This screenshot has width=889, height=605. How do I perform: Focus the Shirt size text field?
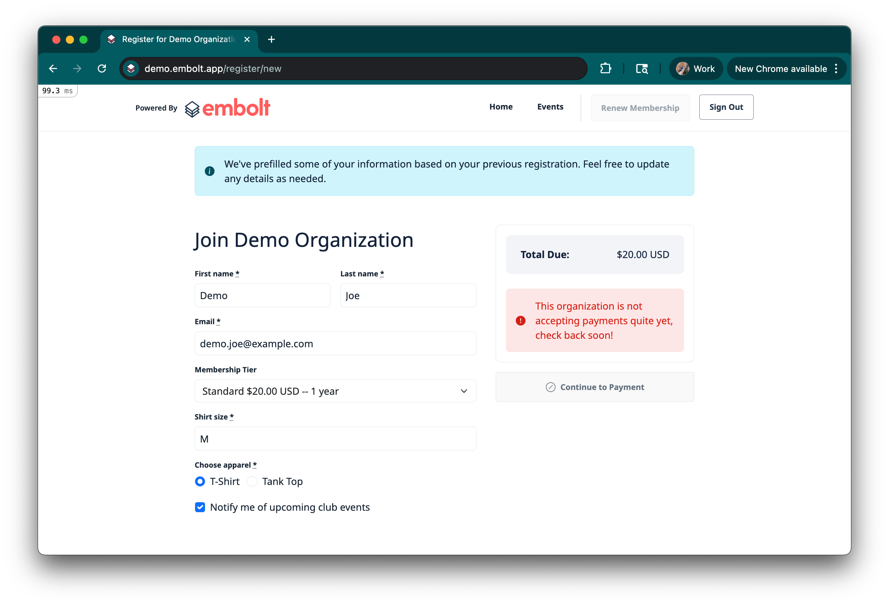point(335,438)
